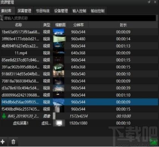
Task: Open the 屏幕管理 tab
Action: point(24,11)
